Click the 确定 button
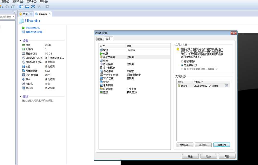258x165 pixels. coord(190,156)
